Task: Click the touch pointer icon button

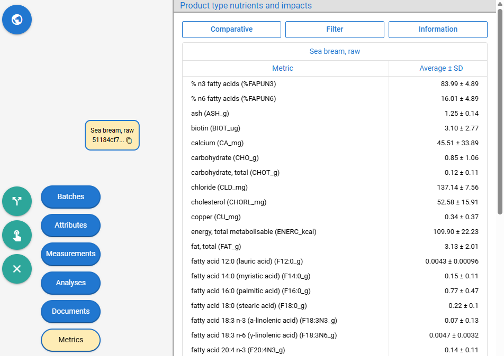Action: tap(17, 235)
